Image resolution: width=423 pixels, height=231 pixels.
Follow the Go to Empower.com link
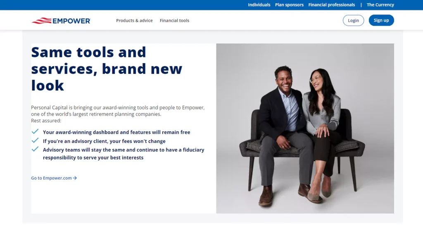[51, 178]
